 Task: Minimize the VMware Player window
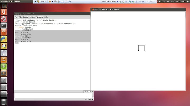(x=148, y=2)
